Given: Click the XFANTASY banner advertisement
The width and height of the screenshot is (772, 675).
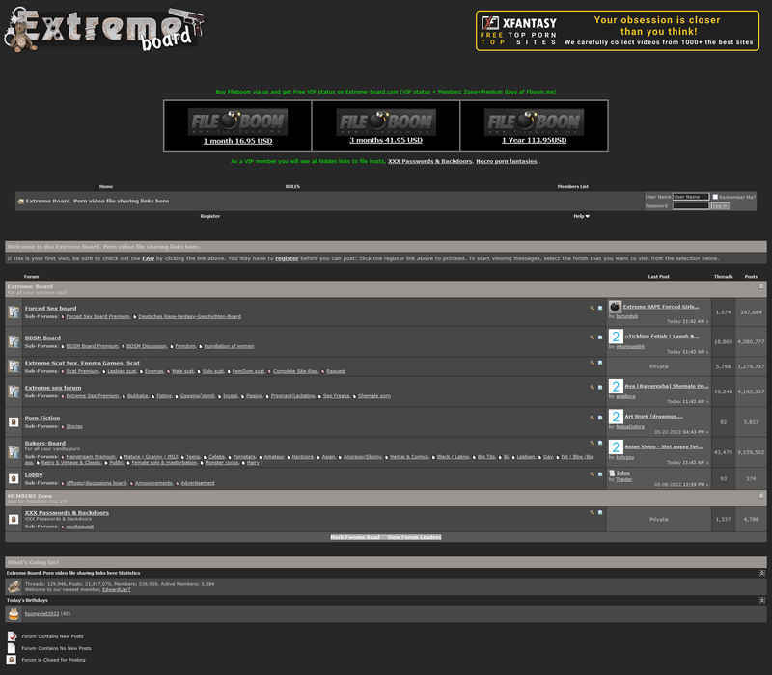Looking at the screenshot, I should pos(618,31).
